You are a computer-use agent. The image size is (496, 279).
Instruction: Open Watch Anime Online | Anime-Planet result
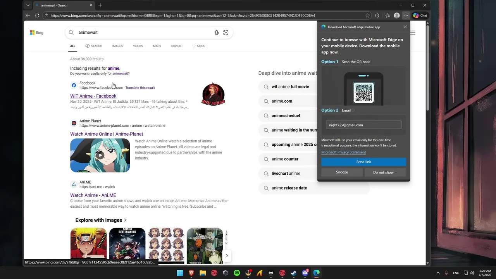pyautogui.click(x=107, y=134)
